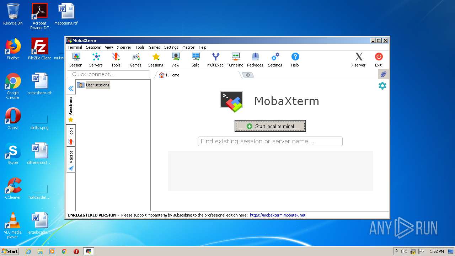The width and height of the screenshot is (455, 256).
Task: Open the Recycle Bin desktop icon
Action: point(13,14)
